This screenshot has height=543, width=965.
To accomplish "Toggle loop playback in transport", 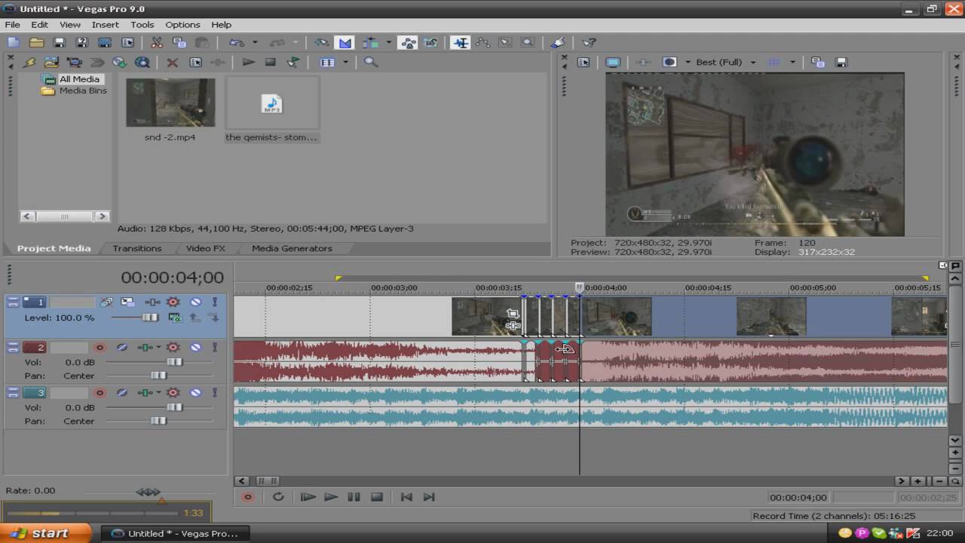I will (x=278, y=497).
